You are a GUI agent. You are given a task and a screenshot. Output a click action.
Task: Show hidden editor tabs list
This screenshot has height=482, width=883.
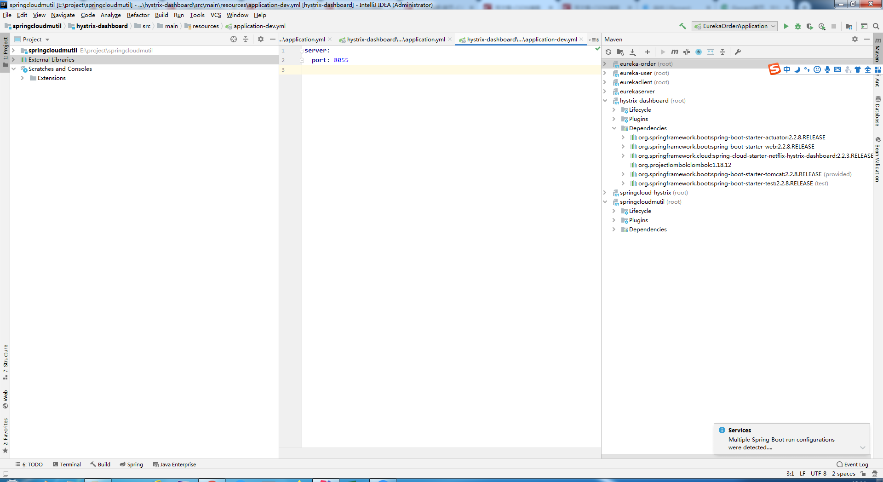coord(594,40)
